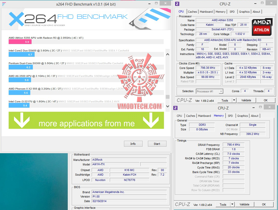This screenshot has height=210, width=278.
Task: Click the blue 5.4 score bar for Core i3-3217U
Action: coord(19,105)
